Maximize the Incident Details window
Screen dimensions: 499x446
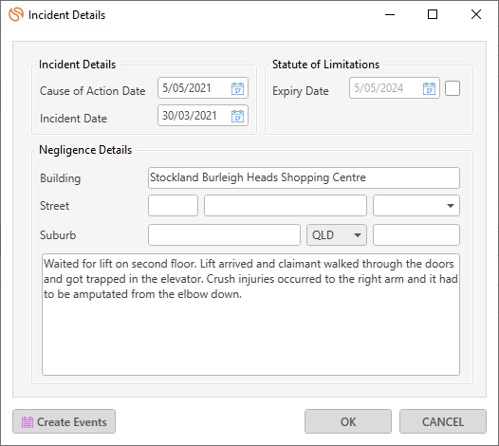pyautogui.click(x=433, y=14)
